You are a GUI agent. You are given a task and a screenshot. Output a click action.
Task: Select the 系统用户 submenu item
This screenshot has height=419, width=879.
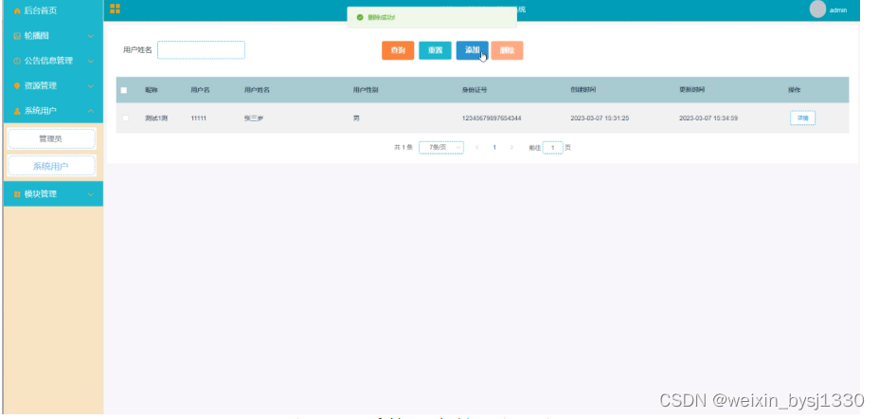tap(51, 166)
